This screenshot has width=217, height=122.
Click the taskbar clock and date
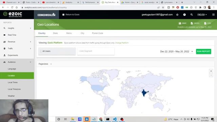click(x=205, y=119)
